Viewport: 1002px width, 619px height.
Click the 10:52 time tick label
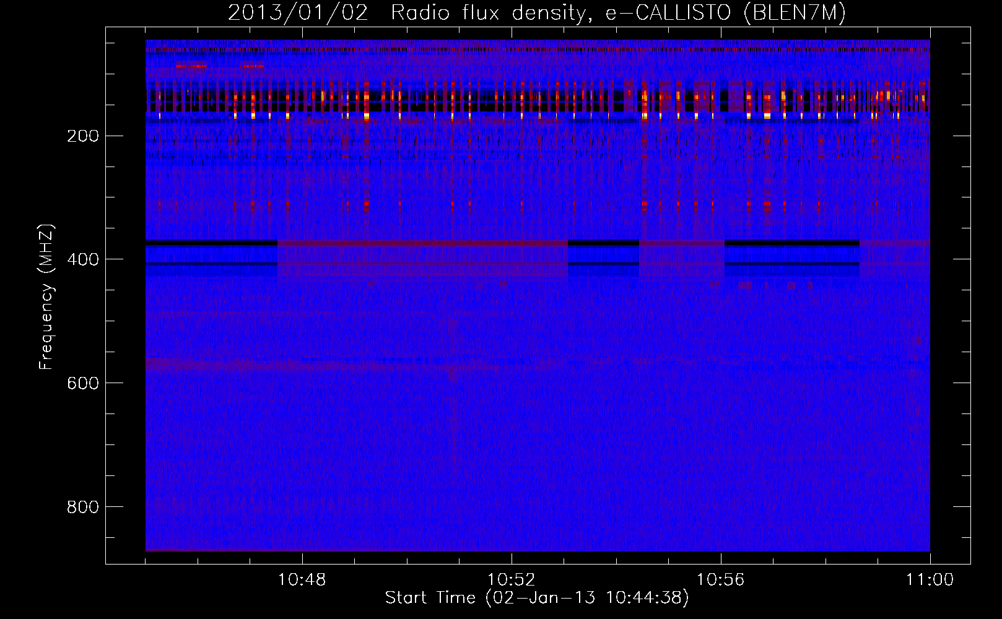512,580
